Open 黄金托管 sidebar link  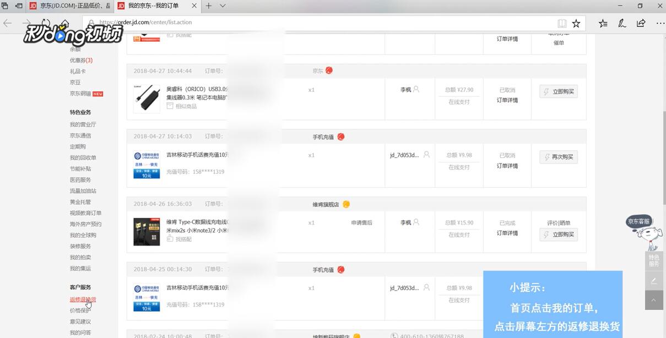point(80,201)
